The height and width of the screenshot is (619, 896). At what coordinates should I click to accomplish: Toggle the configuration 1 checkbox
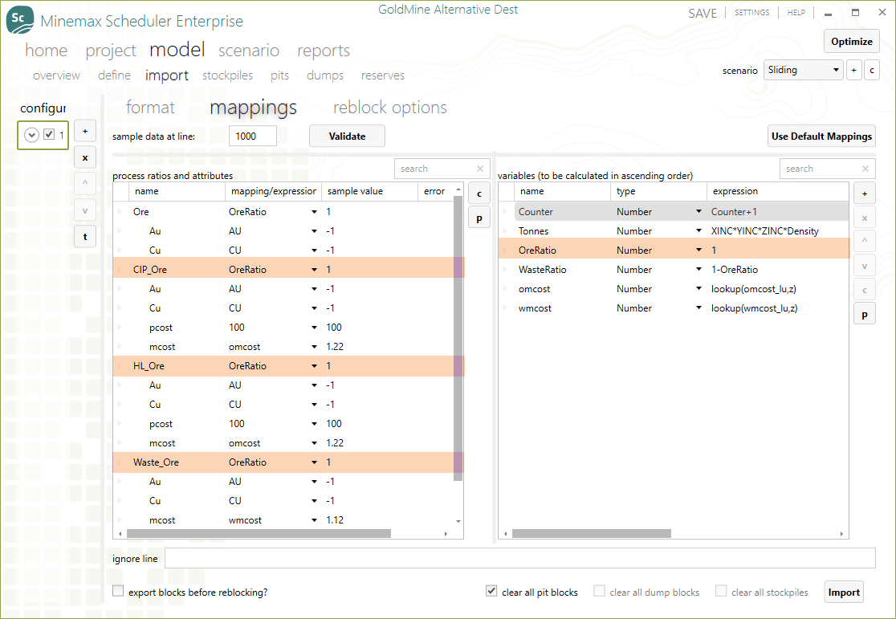(49, 135)
